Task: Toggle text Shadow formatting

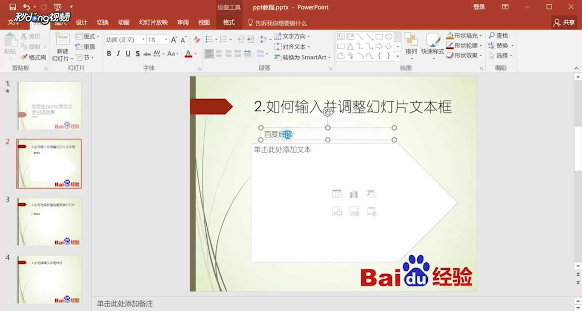Action: [138, 54]
